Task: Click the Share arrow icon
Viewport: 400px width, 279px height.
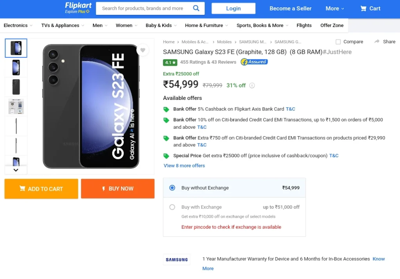Action: point(377,41)
